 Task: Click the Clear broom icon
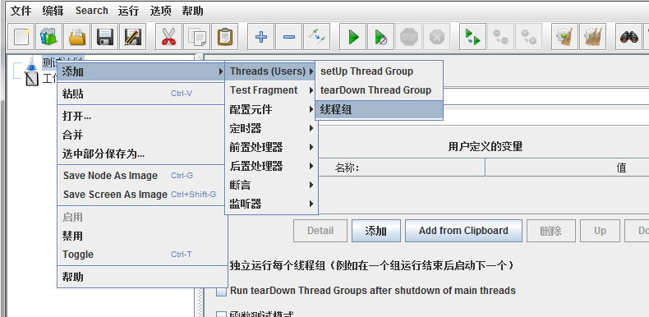pos(564,37)
